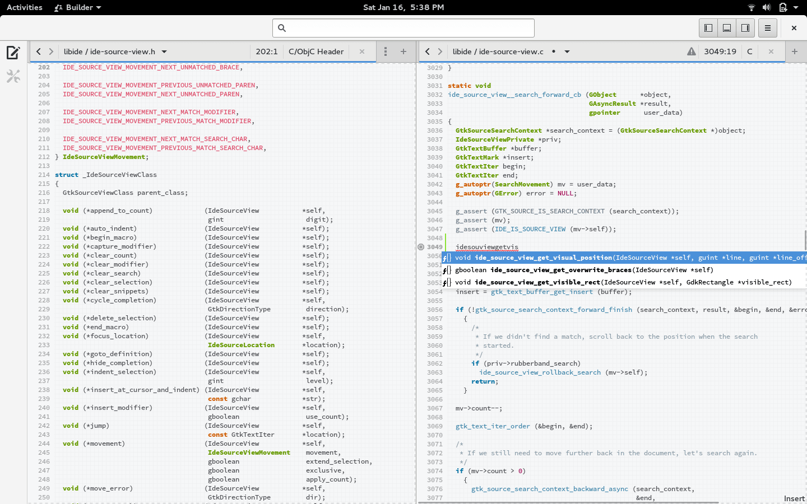This screenshot has width=807, height=504.
Task: Click the global search field
Action: tap(403, 28)
